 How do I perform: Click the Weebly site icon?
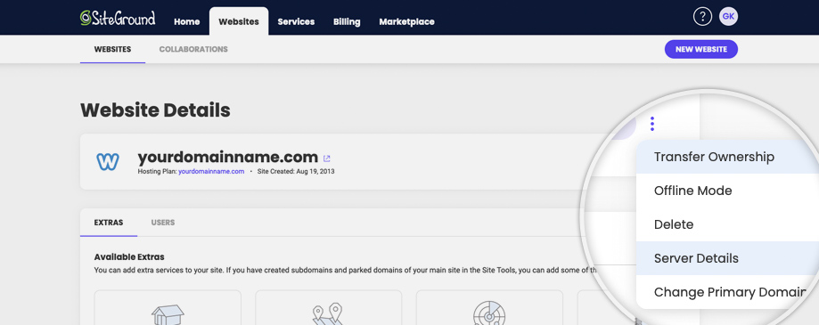(x=108, y=162)
